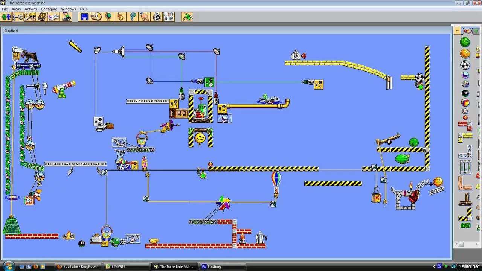
Task: Collapse the parts bin with minus button
Action: click(x=457, y=31)
